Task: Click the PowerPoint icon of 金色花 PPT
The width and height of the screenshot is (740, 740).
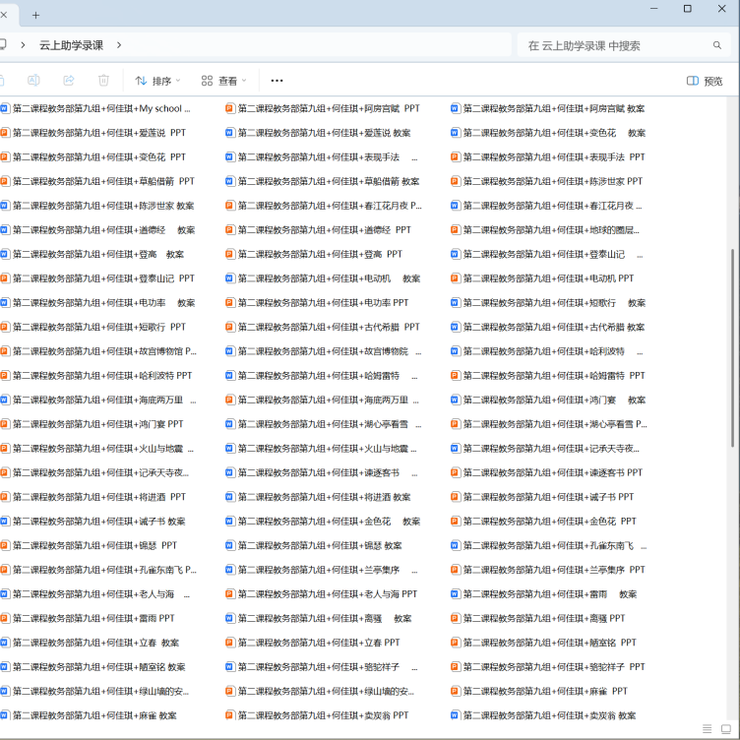Action: [455, 521]
